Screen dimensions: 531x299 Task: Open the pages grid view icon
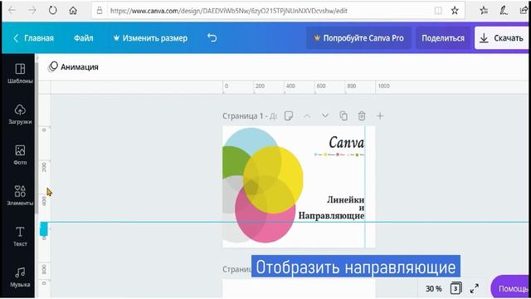455,288
